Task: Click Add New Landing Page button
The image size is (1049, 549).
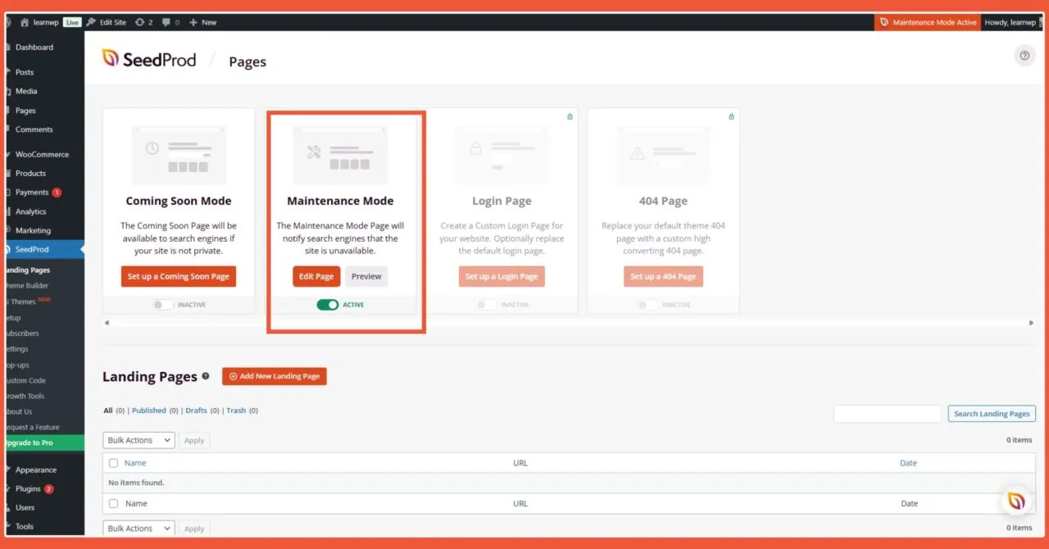Action: (275, 376)
